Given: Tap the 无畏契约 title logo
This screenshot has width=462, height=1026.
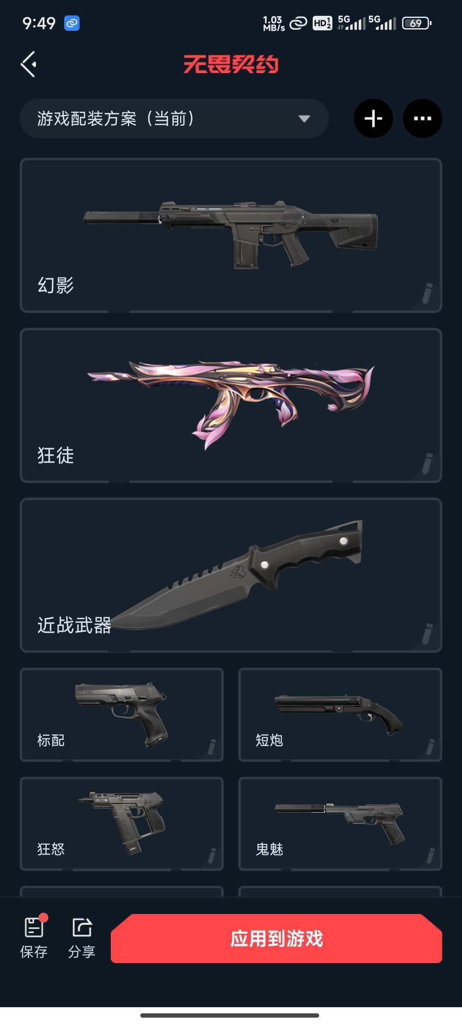Looking at the screenshot, I should point(231,65).
